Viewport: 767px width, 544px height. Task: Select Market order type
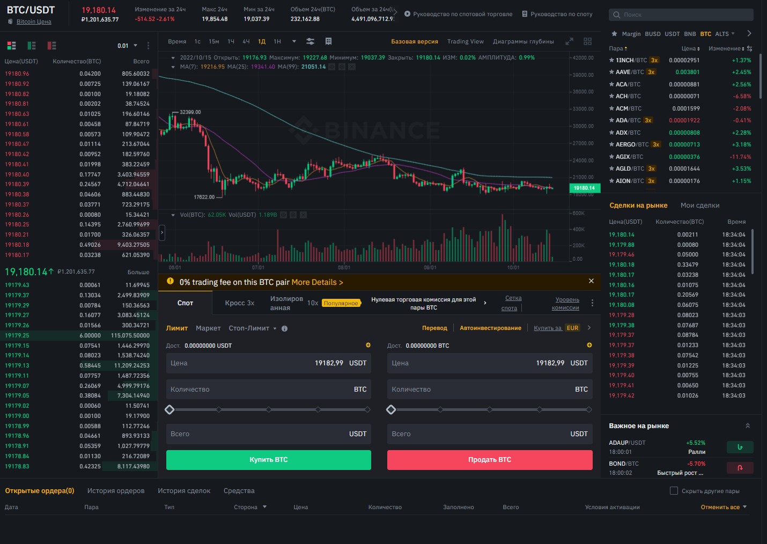click(208, 328)
